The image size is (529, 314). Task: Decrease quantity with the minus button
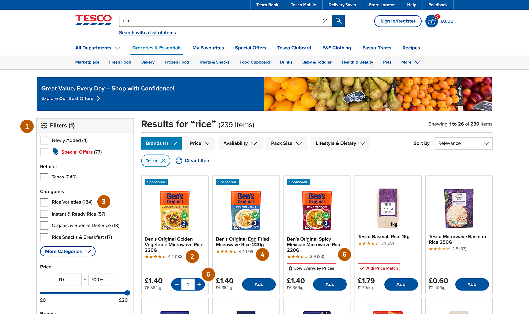tap(177, 284)
